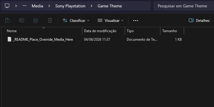Screen dimensions: 214x107
Task: Open the Visualizar view dropdown
Action: (x=110, y=21)
